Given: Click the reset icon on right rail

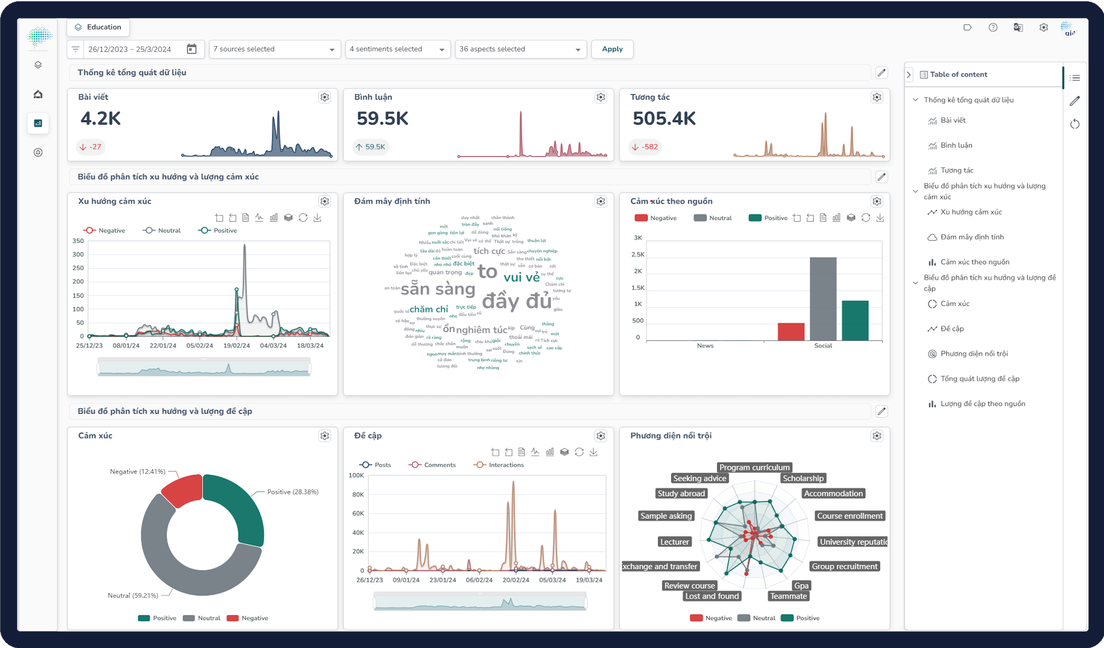Looking at the screenshot, I should tap(1075, 124).
